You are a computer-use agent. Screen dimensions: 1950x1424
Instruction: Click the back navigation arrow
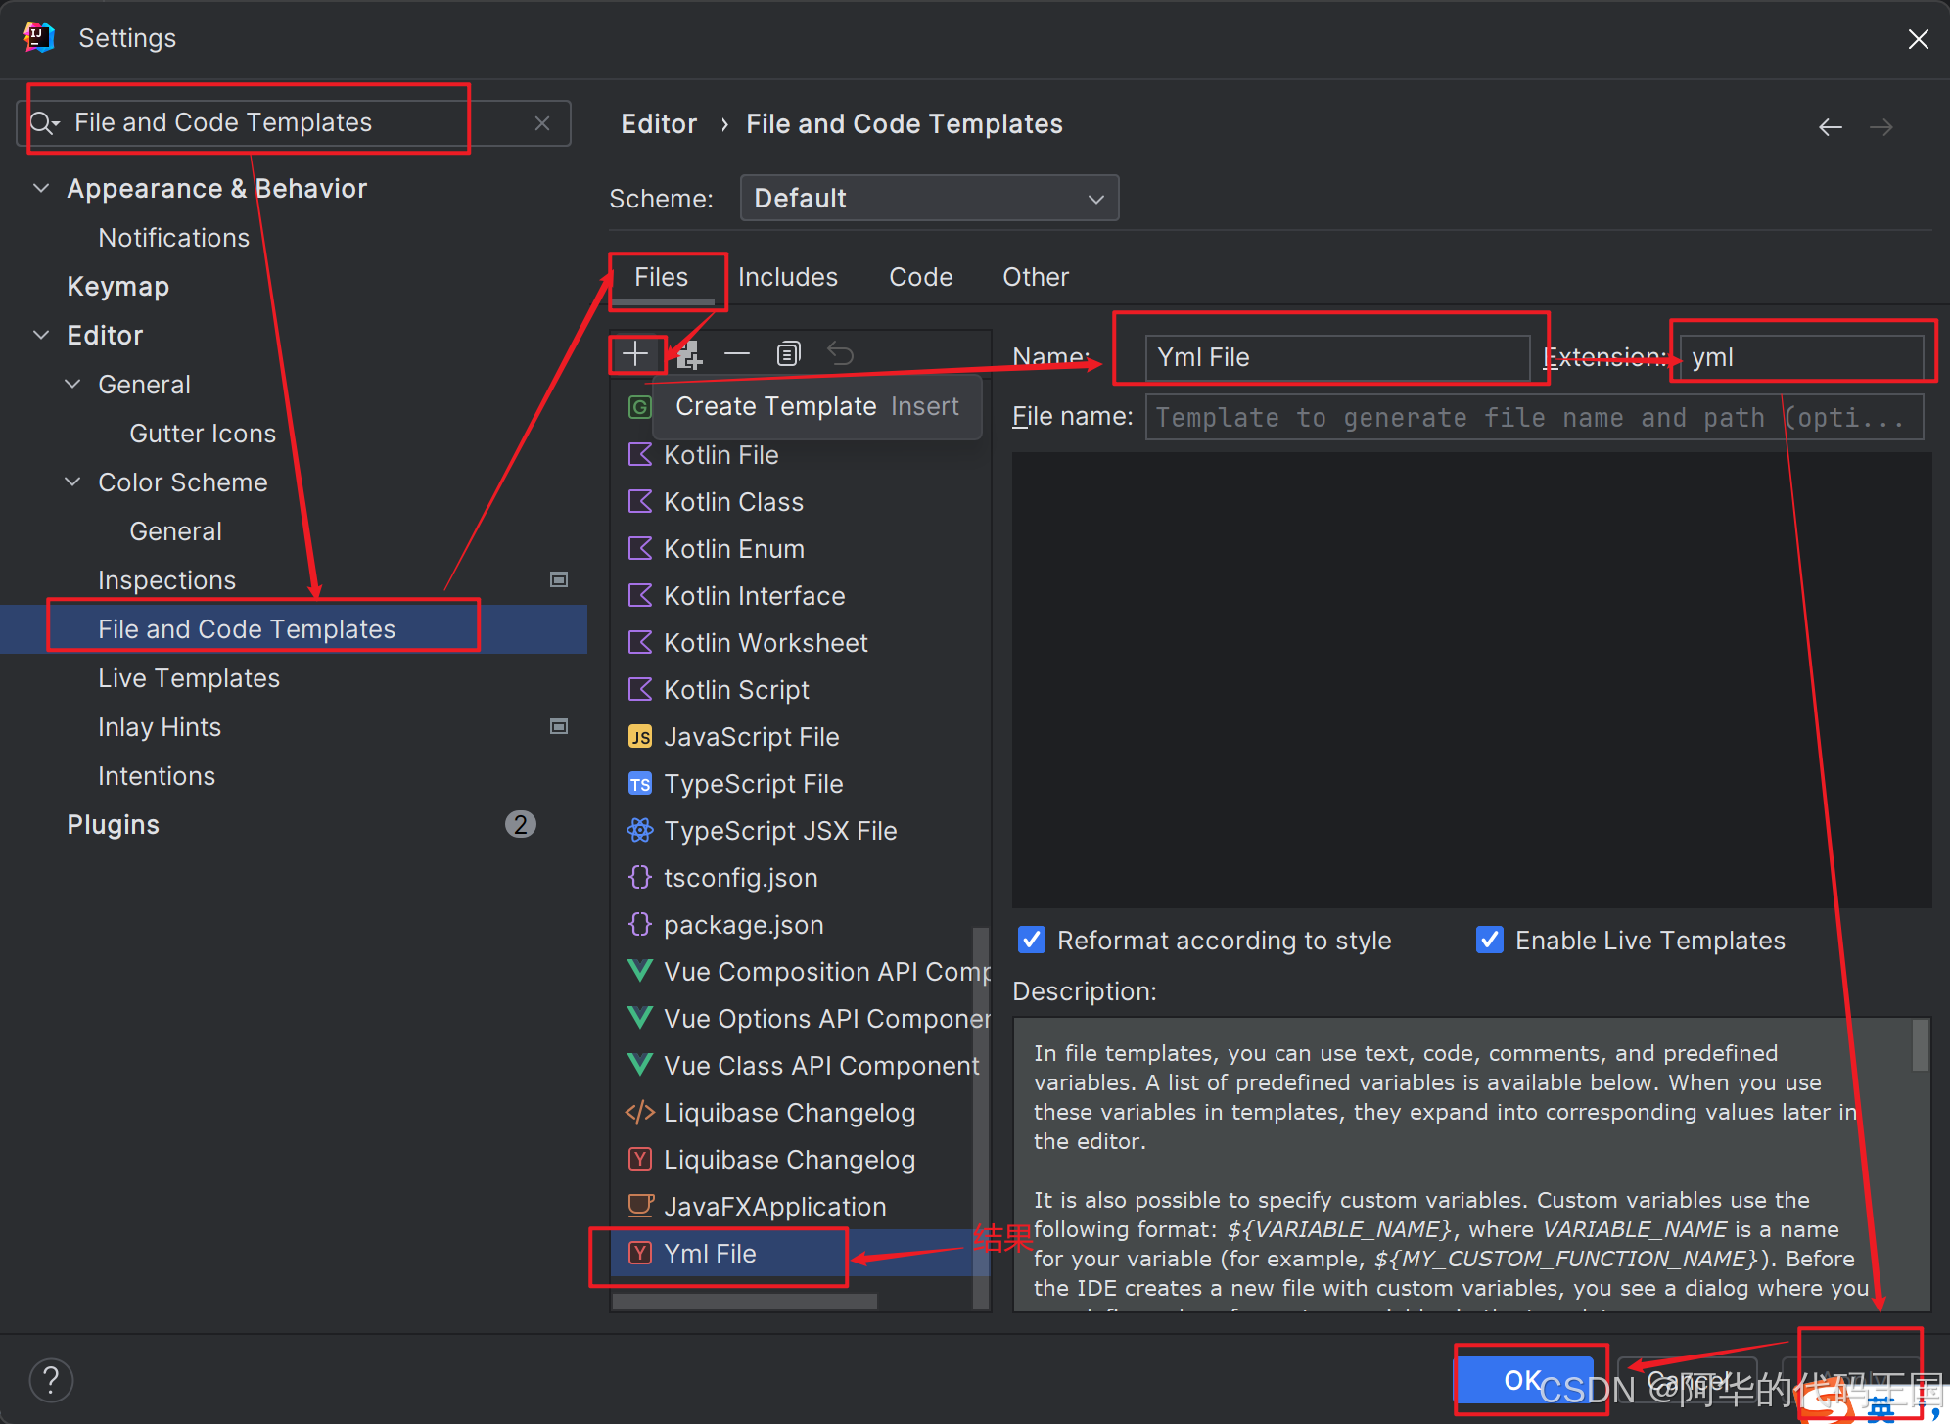pyautogui.click(x=1830, y=127)
